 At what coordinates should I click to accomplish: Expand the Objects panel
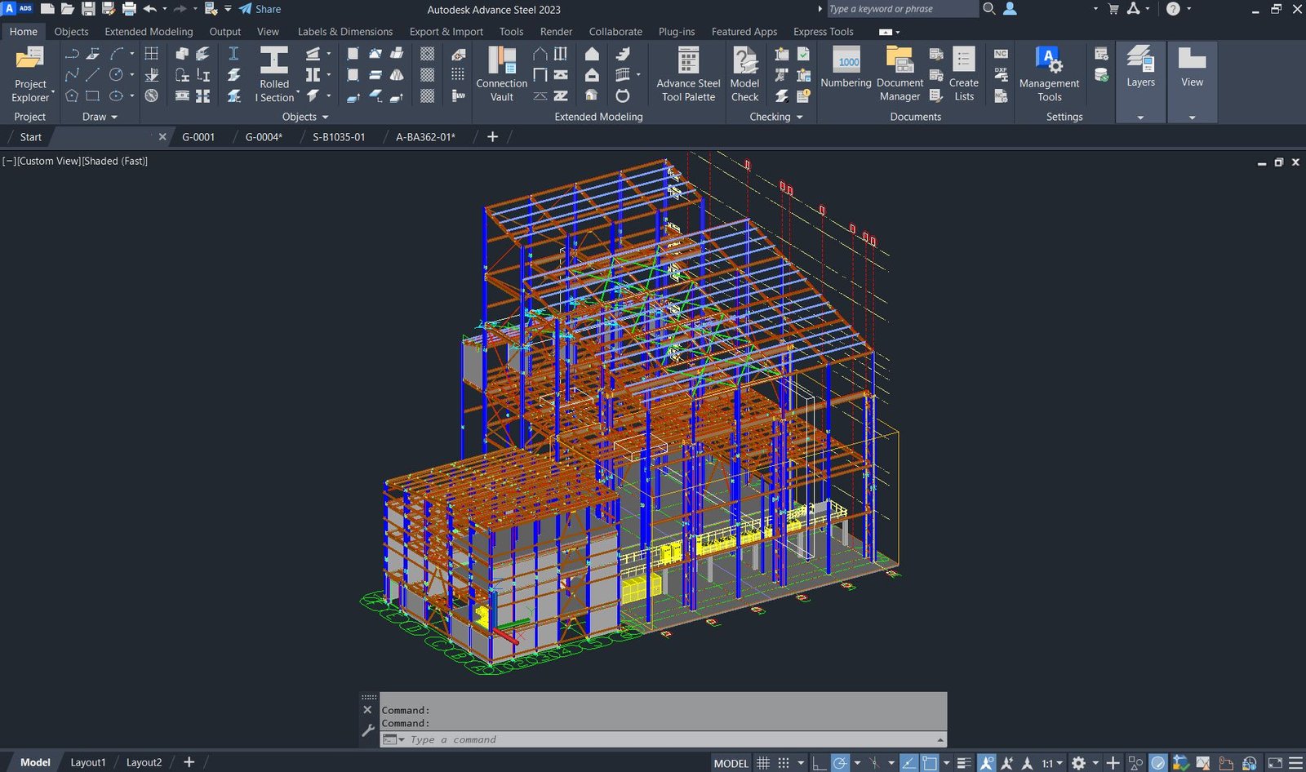tap(305, 117)
